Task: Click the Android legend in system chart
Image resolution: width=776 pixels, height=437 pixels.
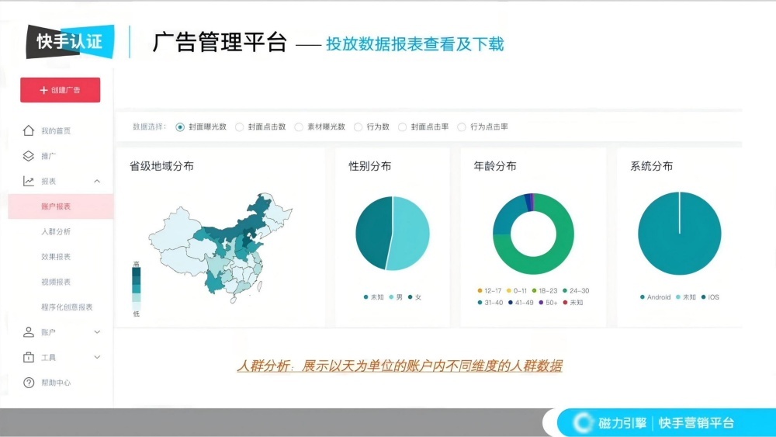Action: point(655,297)
